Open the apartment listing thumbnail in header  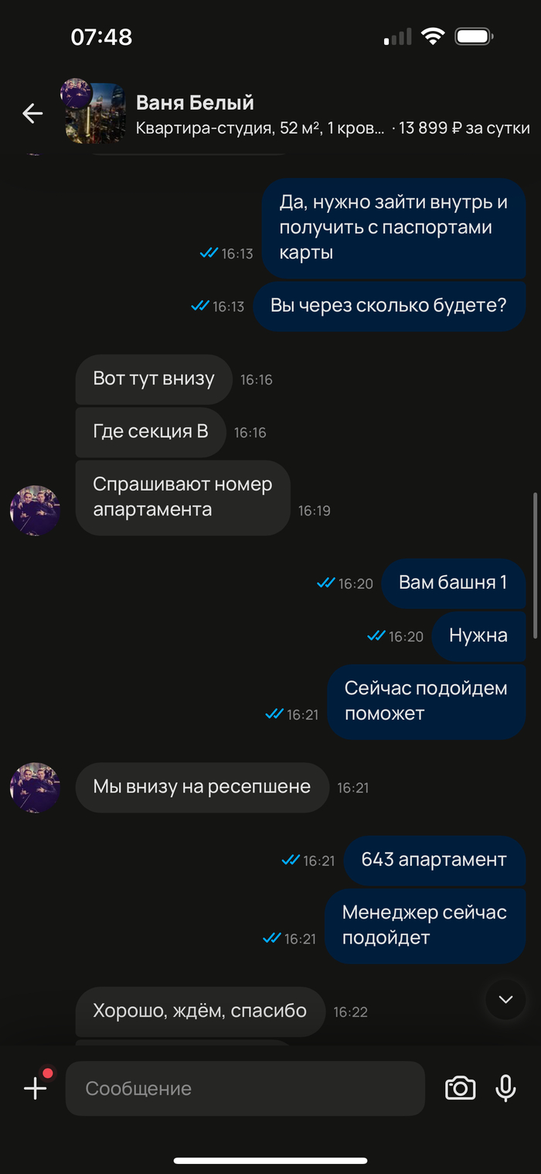[94, 114]
